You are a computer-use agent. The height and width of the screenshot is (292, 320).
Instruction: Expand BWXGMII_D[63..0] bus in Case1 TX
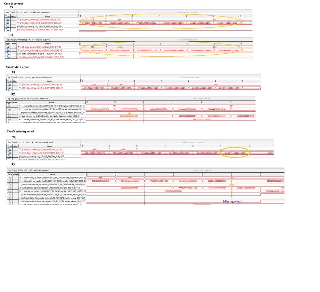[x=18, y=23]
